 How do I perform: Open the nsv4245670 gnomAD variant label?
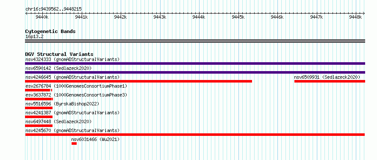point(72,130)
